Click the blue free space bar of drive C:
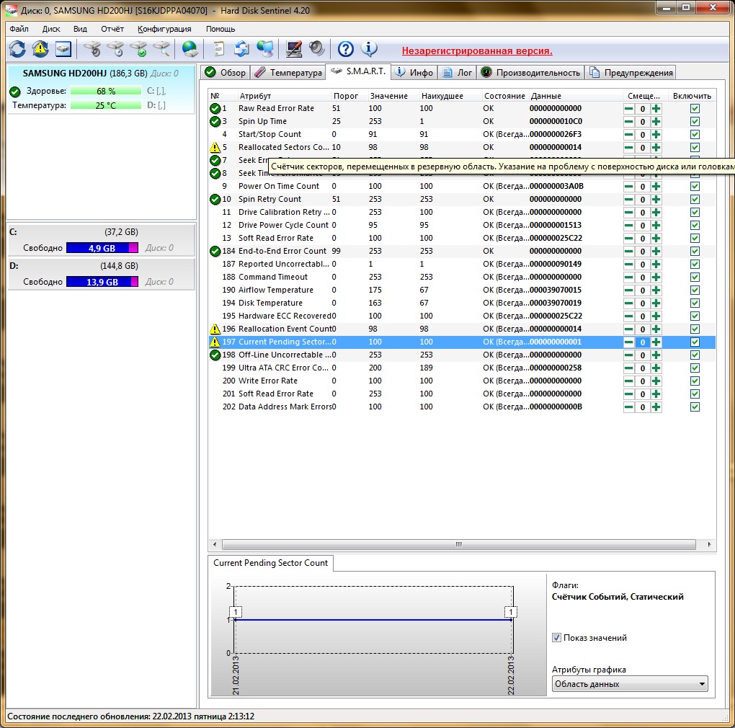 coord(97,248)
